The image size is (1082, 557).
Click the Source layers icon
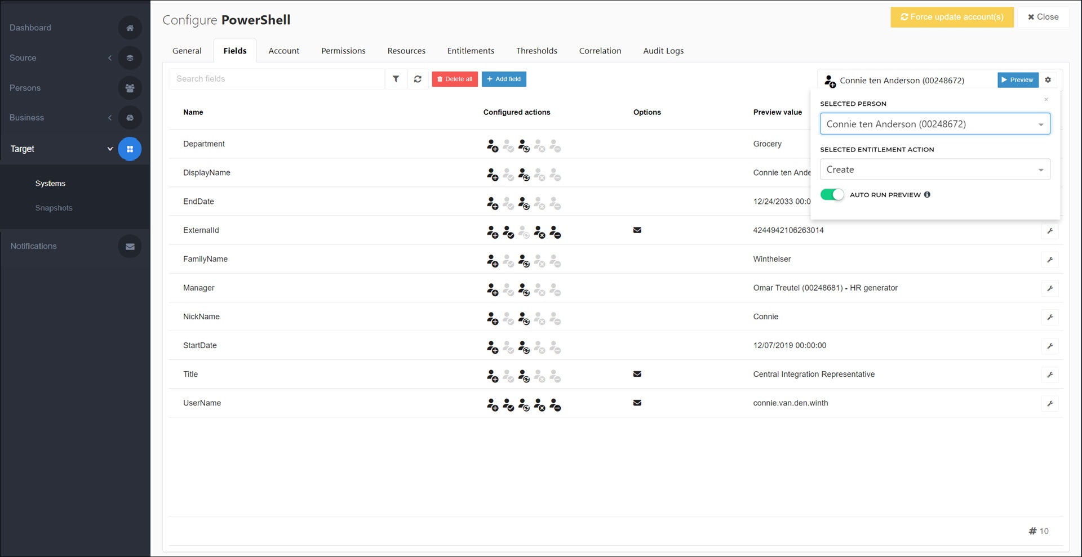130,57
